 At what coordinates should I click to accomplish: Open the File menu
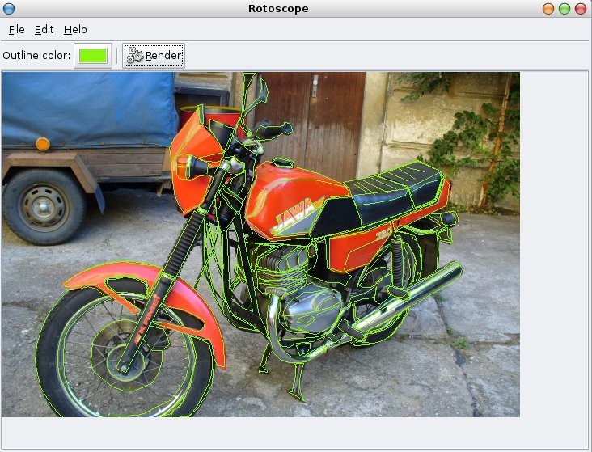(x=17, y=29)
